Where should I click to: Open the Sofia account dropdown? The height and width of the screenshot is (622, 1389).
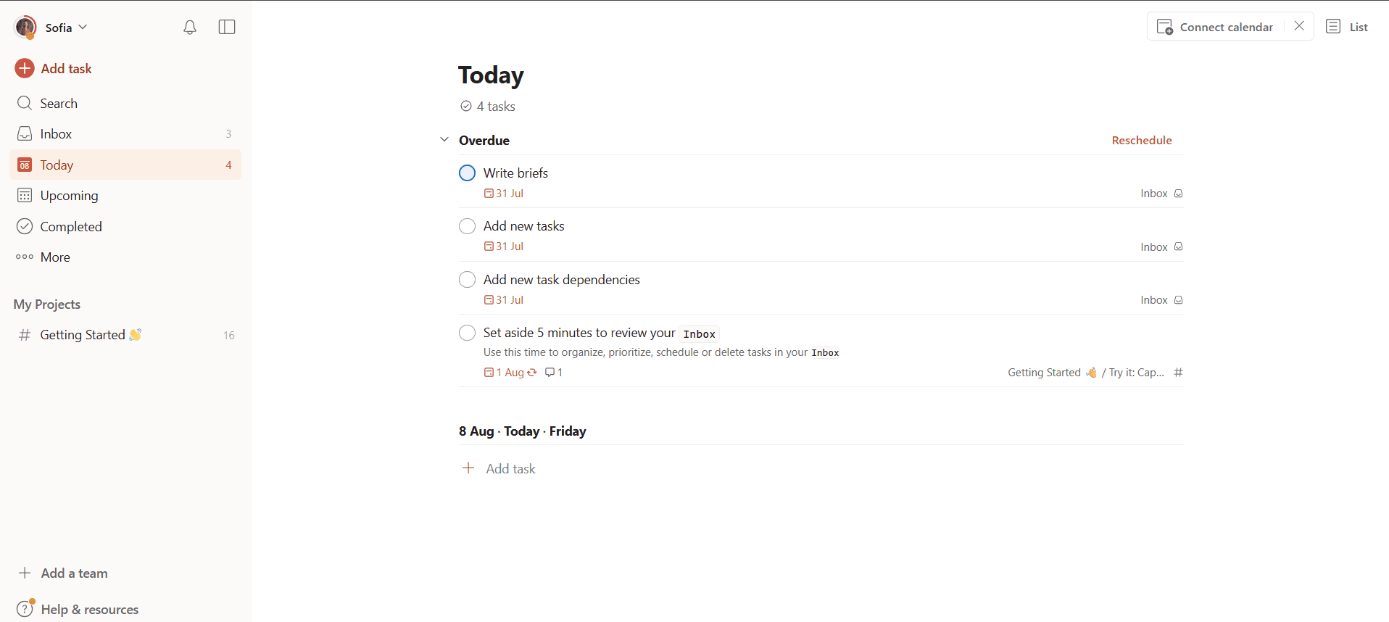pos(66,28)
